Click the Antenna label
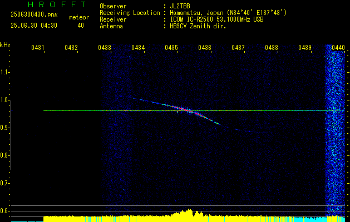The height and width of the screenshot is (222, 350). click(111, 26)
